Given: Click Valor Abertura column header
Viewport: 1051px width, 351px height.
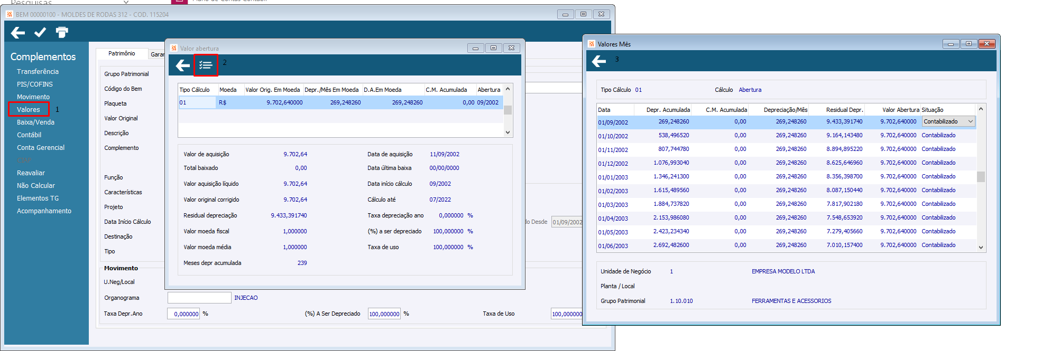Looking at the screenshot, I should tap(900, 110).
